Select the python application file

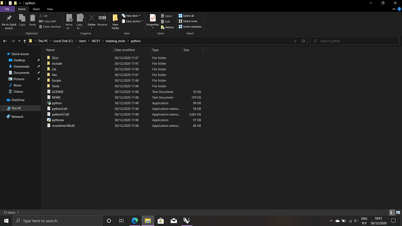(57, 103)
